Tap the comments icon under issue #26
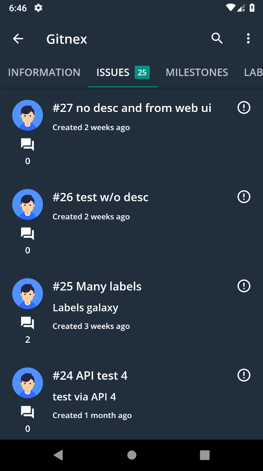Viewport: 263px width, 471px height. coord(27,234)
